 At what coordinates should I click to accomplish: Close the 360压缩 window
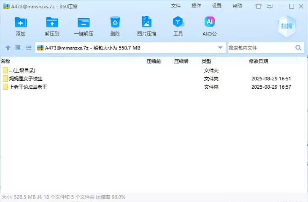301,6
